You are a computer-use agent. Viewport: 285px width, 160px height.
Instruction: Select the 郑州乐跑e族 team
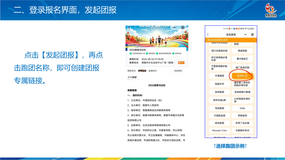[219, 100]
